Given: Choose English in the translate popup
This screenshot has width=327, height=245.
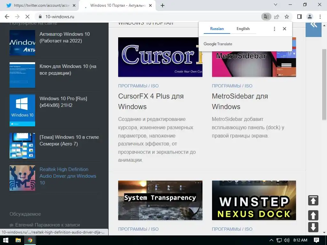Looking at the screenshot, I should point(243,29).
